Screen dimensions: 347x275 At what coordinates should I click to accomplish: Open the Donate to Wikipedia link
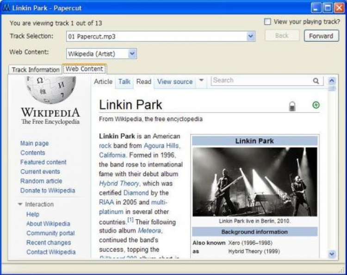(x=48, y=191)
